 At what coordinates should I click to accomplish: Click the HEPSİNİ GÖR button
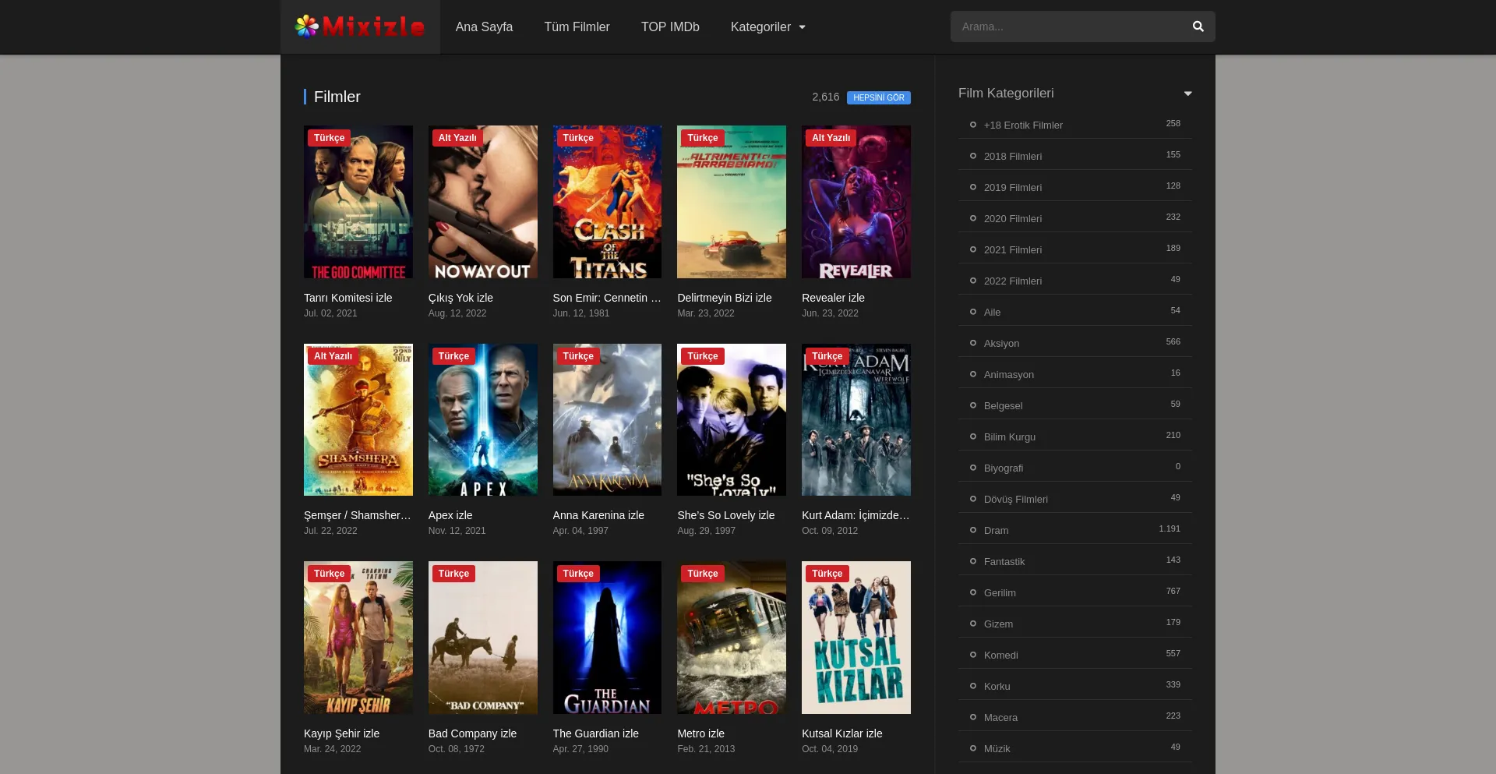[x=878, y=97]
